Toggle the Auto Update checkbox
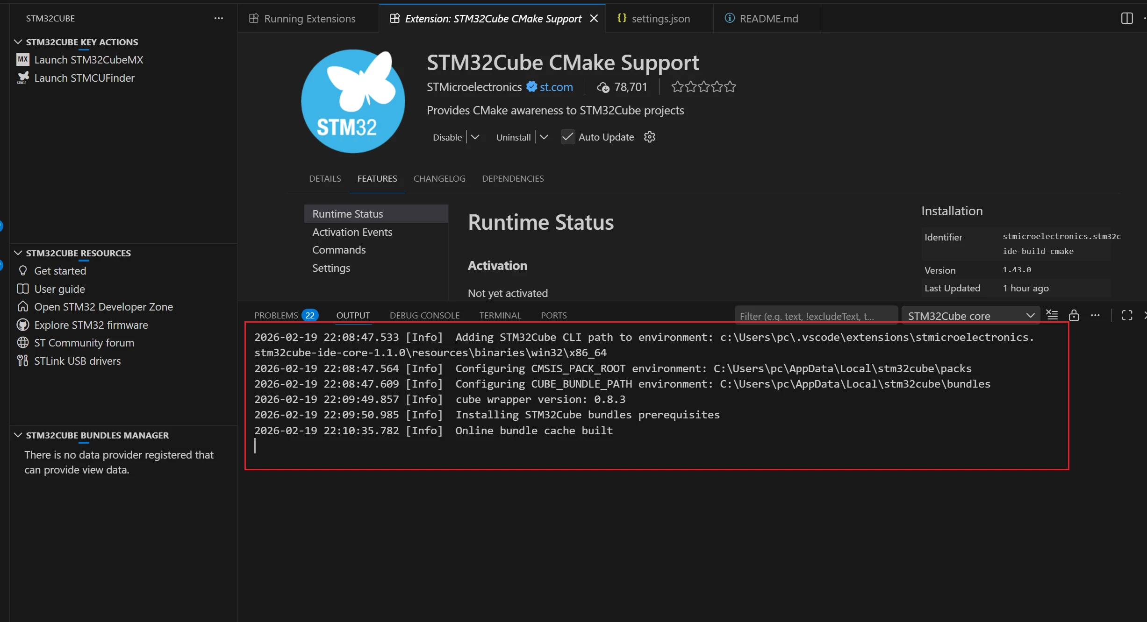The width and height of the screenshot is (1147, 622). [567, 137]
